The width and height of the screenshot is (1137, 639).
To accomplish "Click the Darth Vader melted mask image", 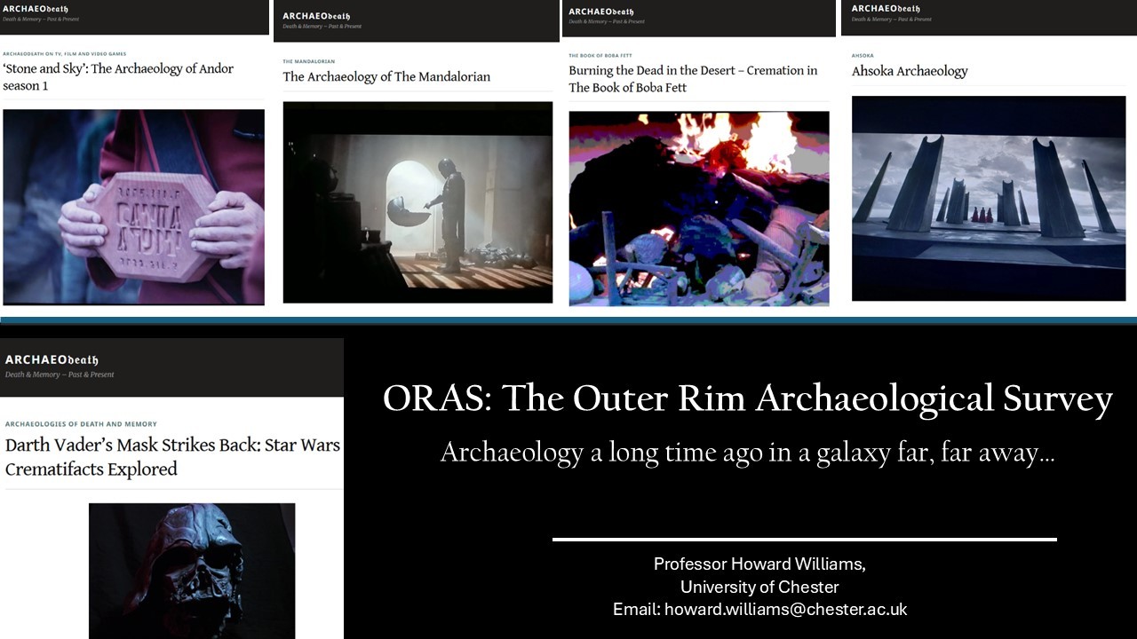I will pyautogui.click(x=192, y=571).
